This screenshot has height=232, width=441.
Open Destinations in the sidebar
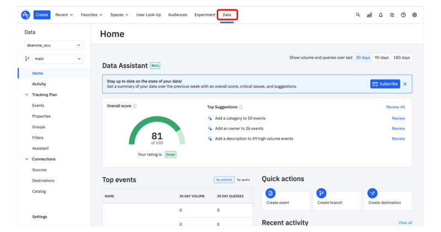[44, 181]
